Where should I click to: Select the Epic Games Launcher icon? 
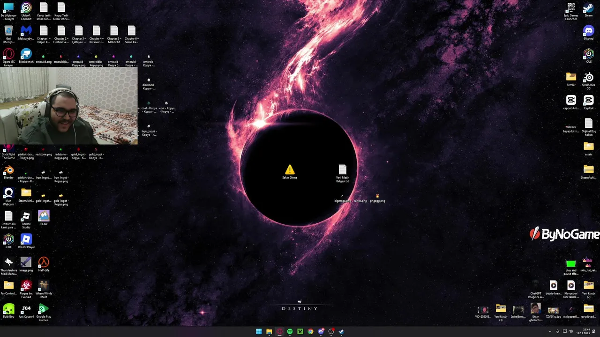(571, 11)
